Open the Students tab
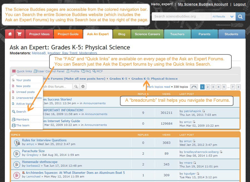The width and height of the screenshot is (250, 182). pyautogui.click(x=231, y=34)
